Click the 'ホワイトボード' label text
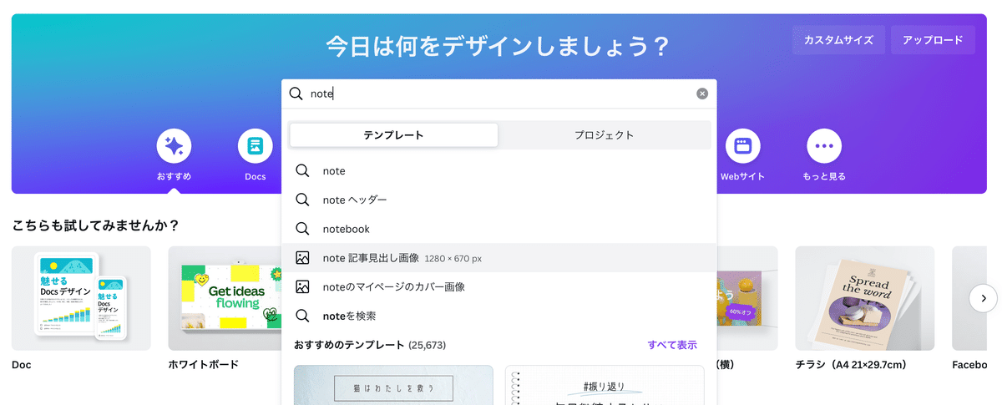Viewport: 1002px width, 405px height. click(x=203, y=365)
